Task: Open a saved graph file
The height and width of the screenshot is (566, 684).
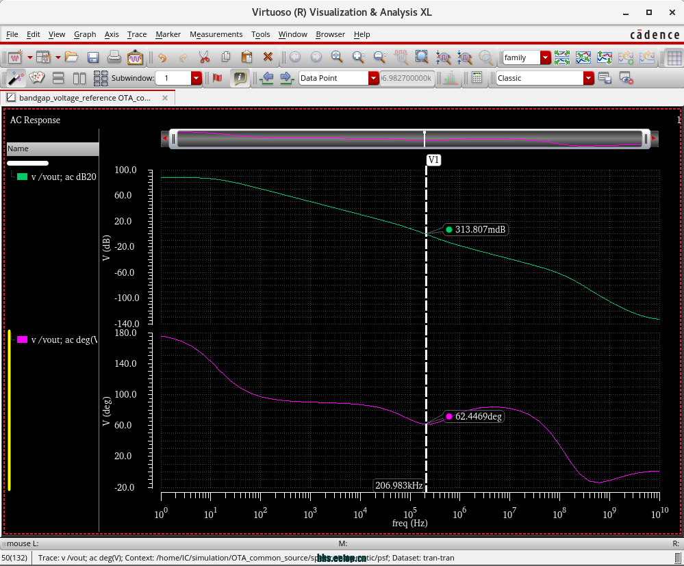Action: coord(71,57)
